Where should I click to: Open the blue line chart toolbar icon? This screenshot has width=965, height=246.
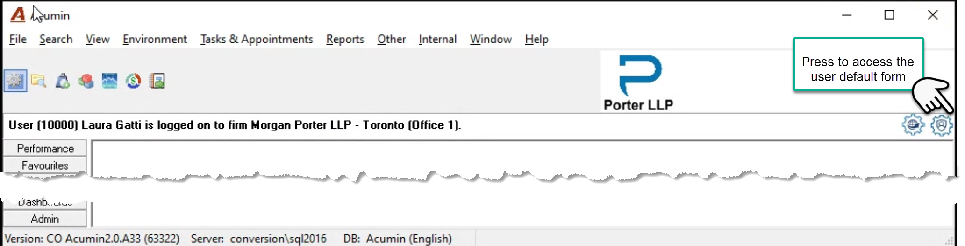pos(110,81)
